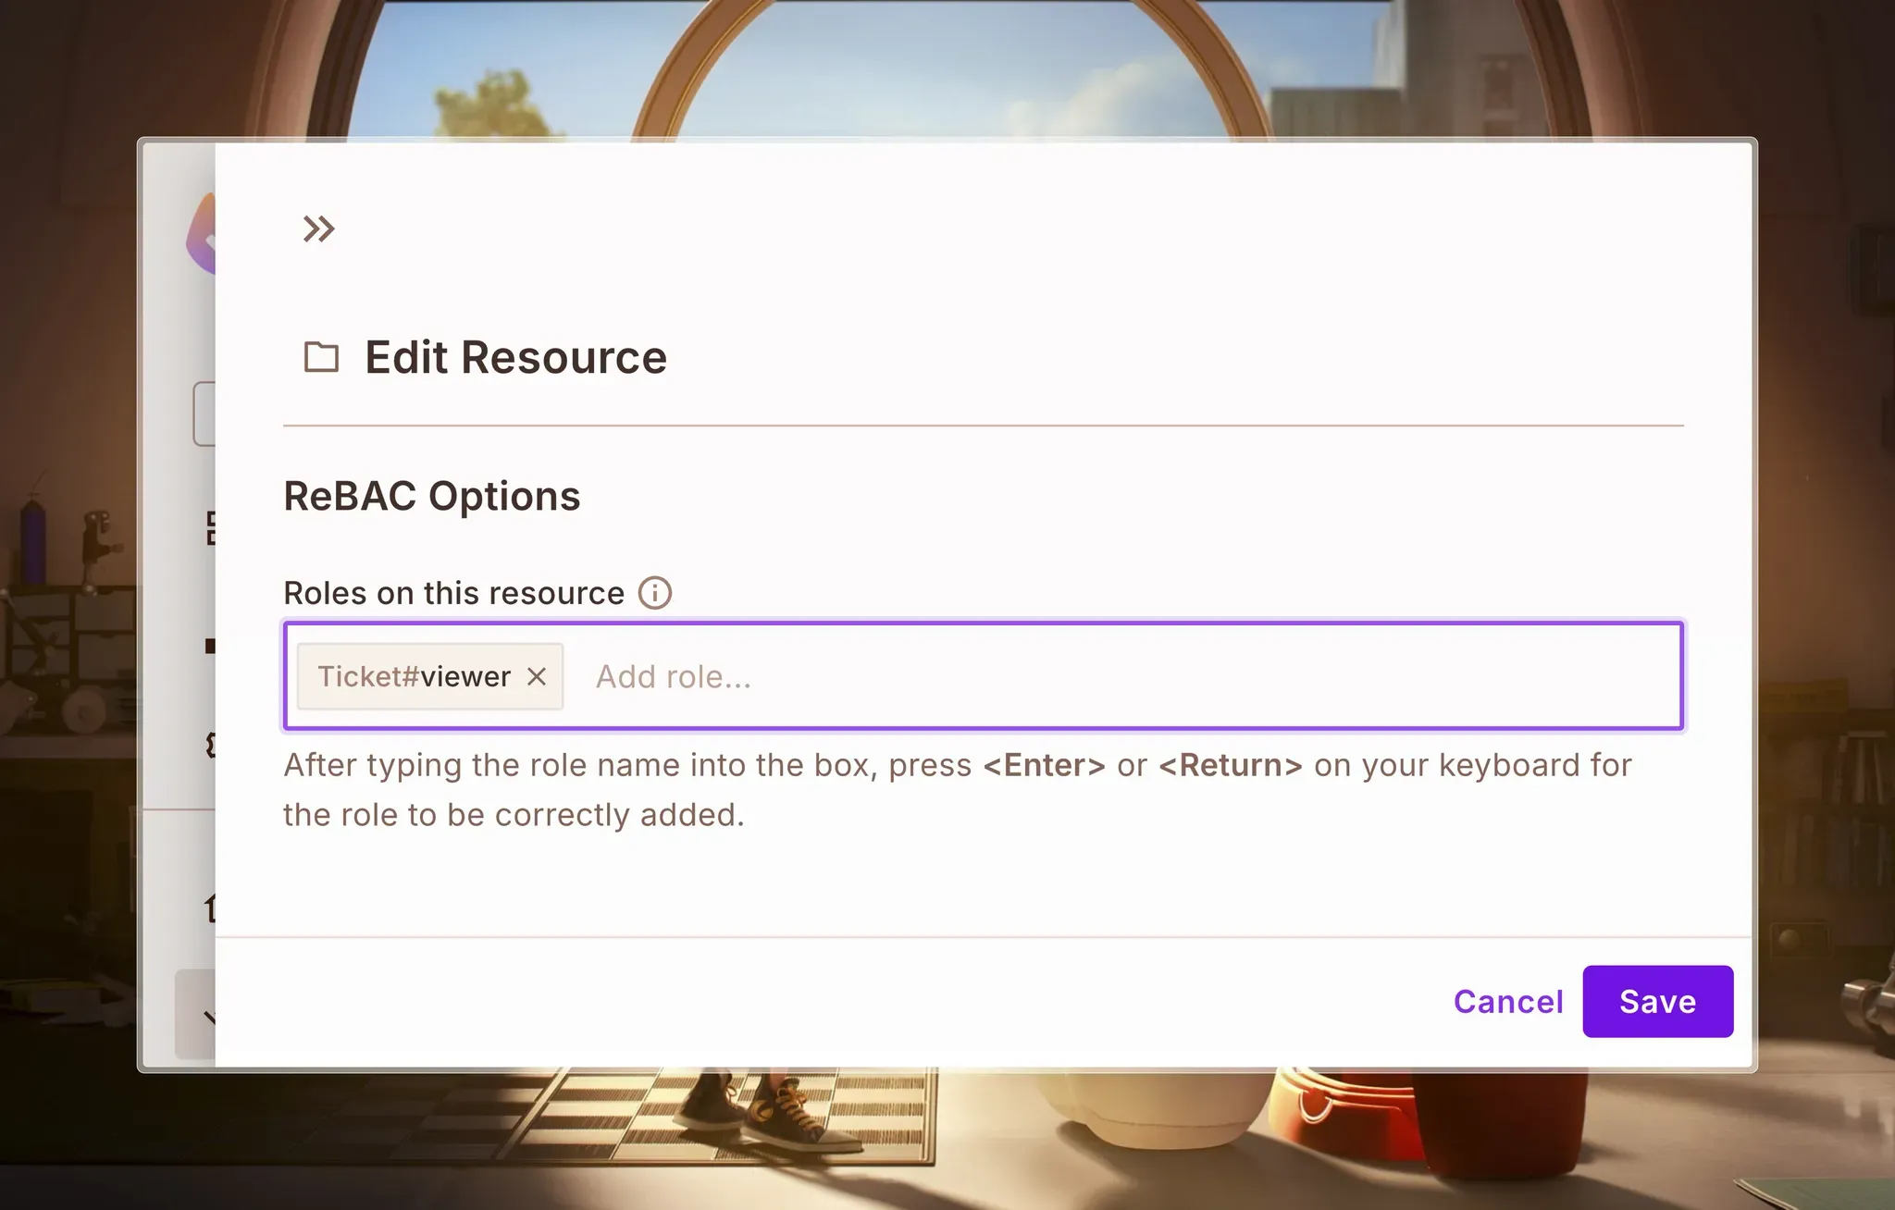Open the partially hidden selector box in the sidebar
This screenshot has height=1210, width=1895.
(x=204, y=414)
